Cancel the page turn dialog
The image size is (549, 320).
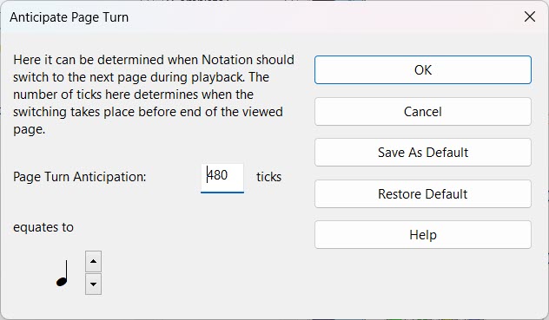(x=422, y=112)
